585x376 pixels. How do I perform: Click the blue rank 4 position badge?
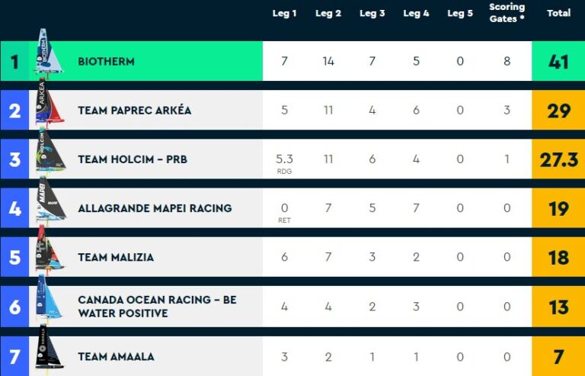(x=14, y=208)
